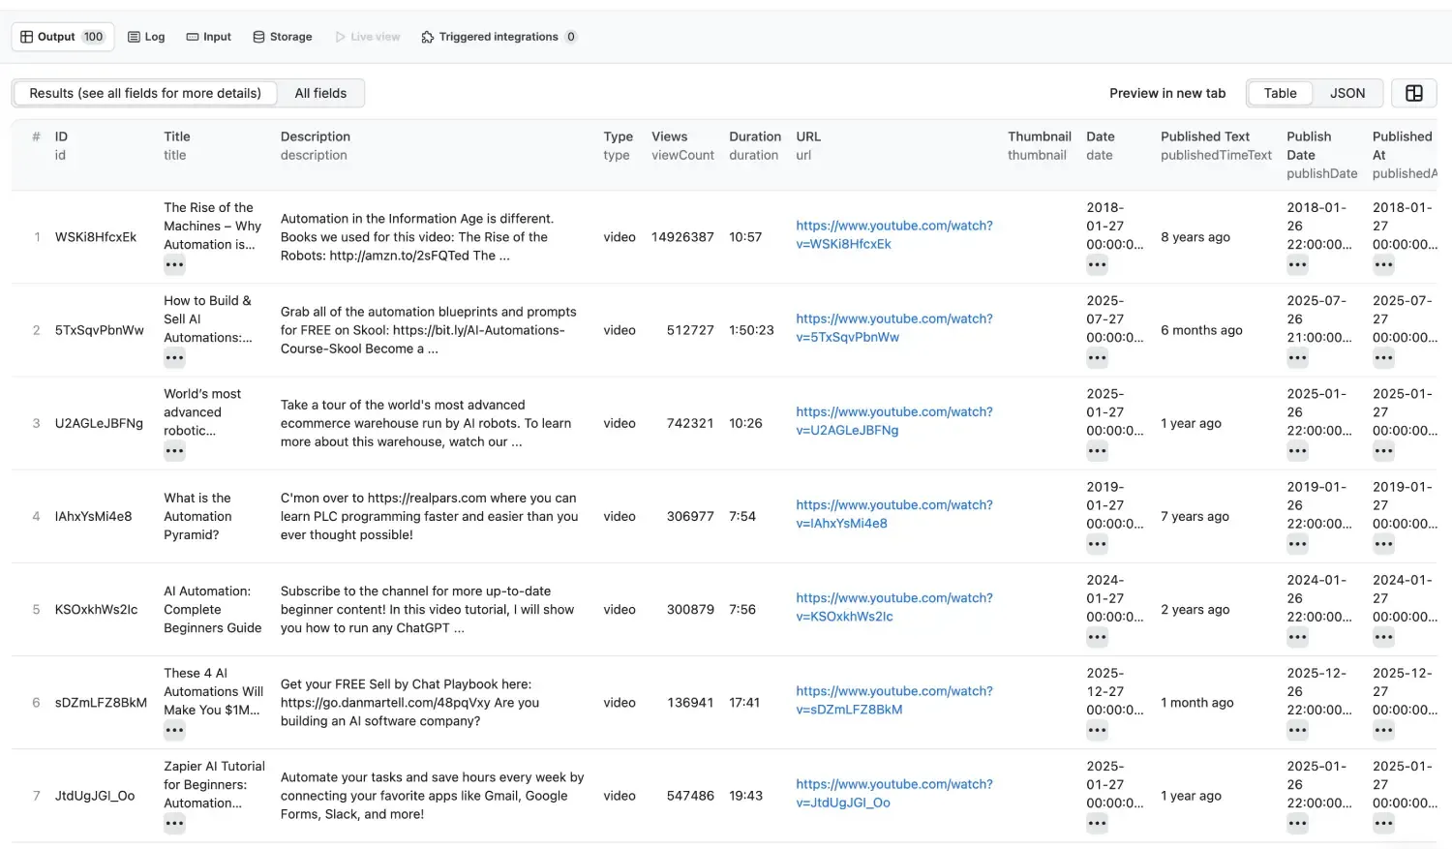The image size is (1452, 849).
Task: Click the Views column header
Action: click(669, 136)
